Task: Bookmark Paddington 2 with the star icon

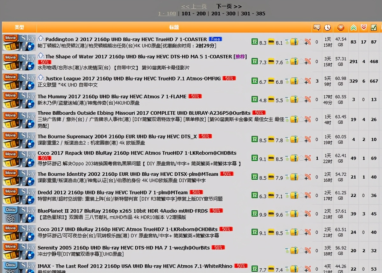Action: tap(301, 42)
